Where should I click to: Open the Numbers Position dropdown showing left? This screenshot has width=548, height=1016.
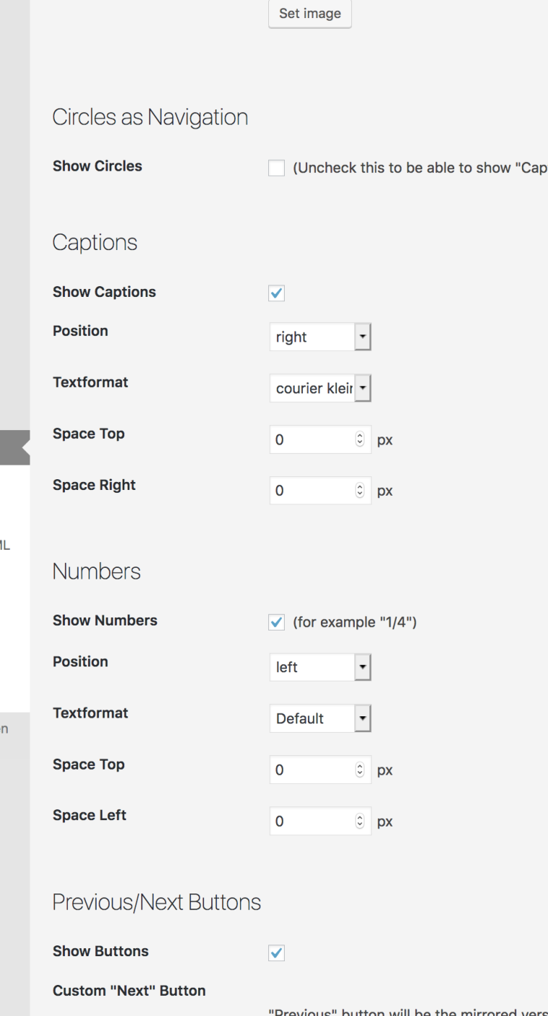click(320, 668)
